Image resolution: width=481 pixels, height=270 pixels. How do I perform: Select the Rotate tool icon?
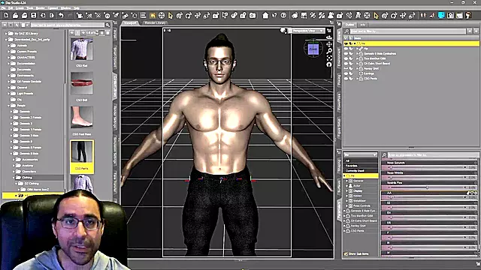click(189, 15)
